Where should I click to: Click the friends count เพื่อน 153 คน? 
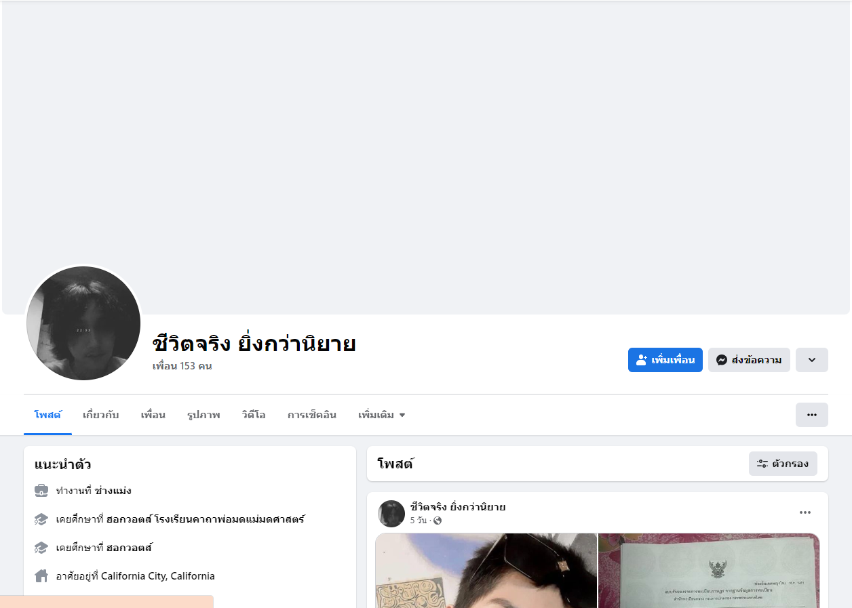[182, 366]
